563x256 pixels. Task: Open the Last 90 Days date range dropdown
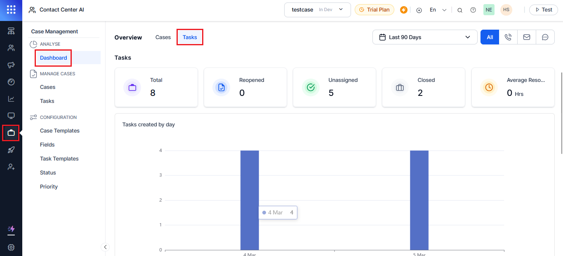pyautogui.click(x=424, y=37)
